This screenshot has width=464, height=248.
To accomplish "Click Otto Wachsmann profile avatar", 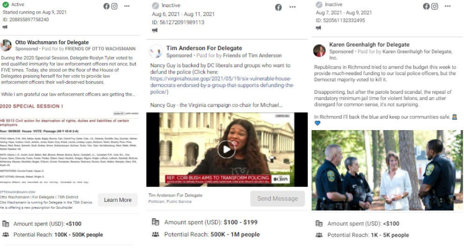I will tap(6, 45).
